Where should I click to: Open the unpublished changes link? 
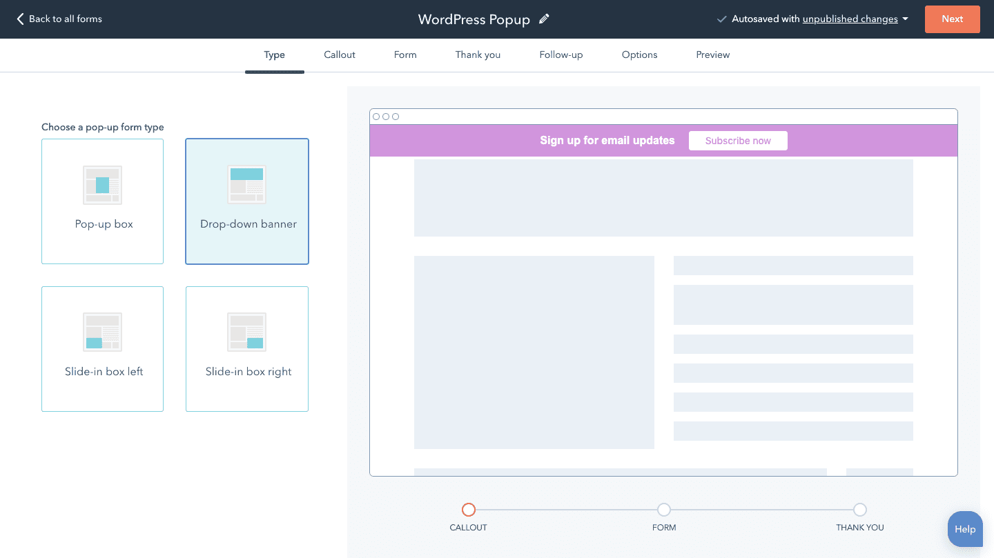point(850,19)
